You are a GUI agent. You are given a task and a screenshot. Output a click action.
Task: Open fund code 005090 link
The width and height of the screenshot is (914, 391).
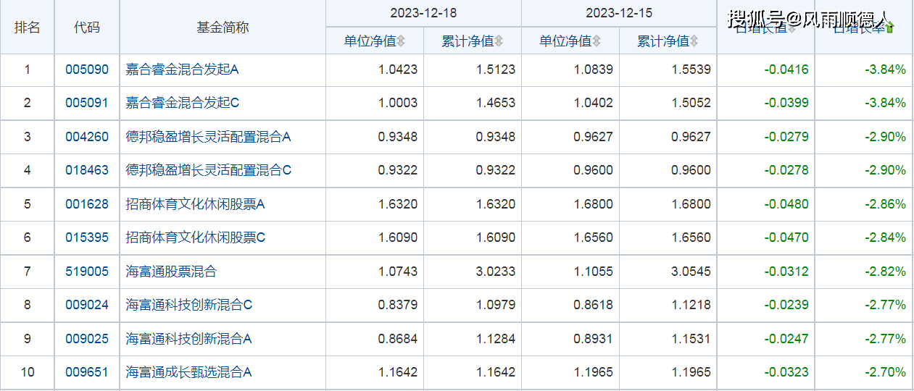point(87,70)
